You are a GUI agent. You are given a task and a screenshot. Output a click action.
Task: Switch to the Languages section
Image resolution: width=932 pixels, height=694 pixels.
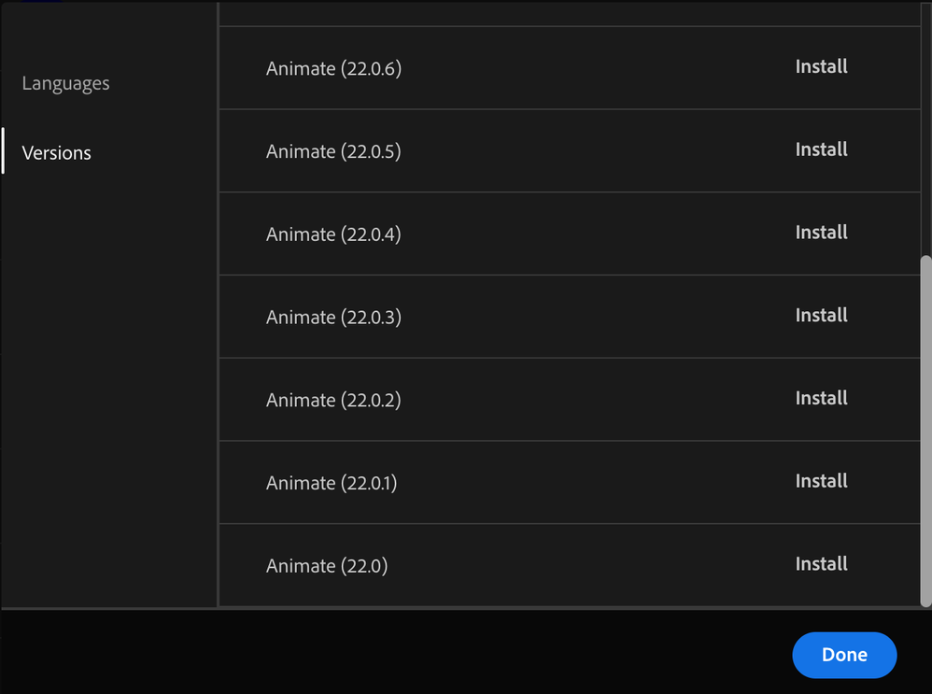click(65, 83)
